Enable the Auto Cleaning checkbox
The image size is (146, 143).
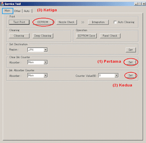click(x=115, y=22)
